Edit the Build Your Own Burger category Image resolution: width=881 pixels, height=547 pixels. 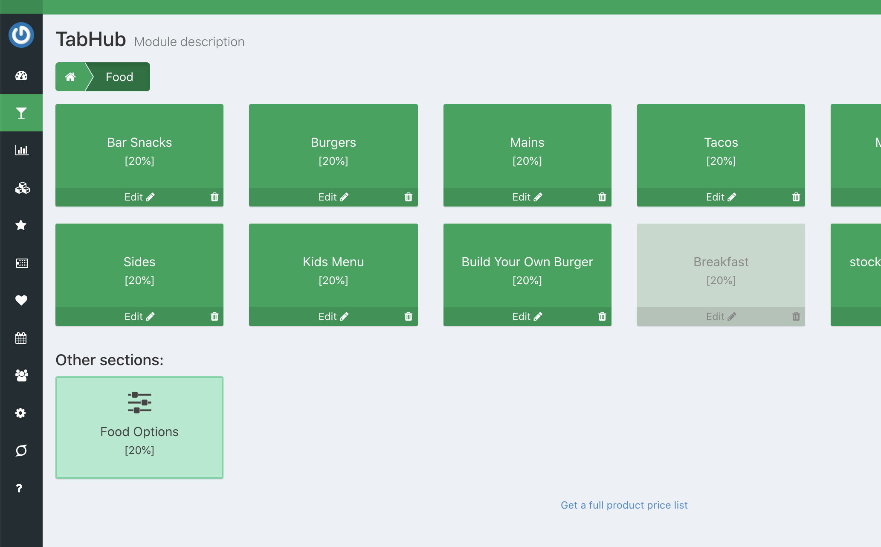(527, 317)
